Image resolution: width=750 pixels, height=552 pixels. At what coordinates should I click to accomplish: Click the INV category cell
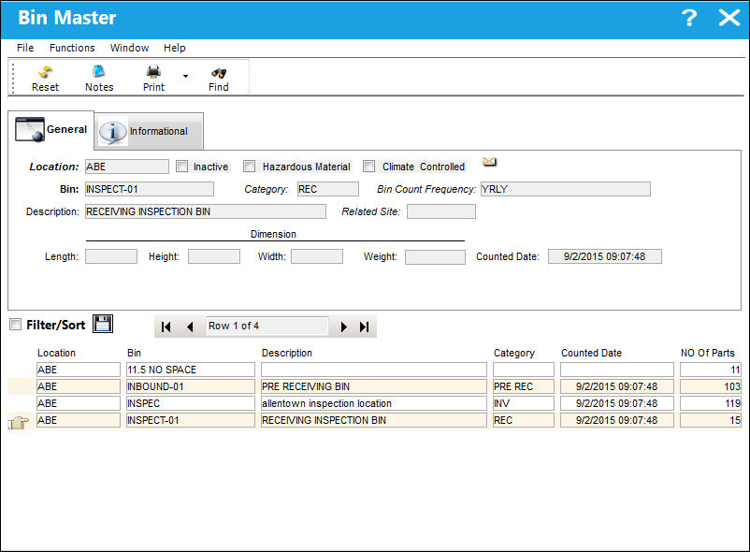(524, 403)
